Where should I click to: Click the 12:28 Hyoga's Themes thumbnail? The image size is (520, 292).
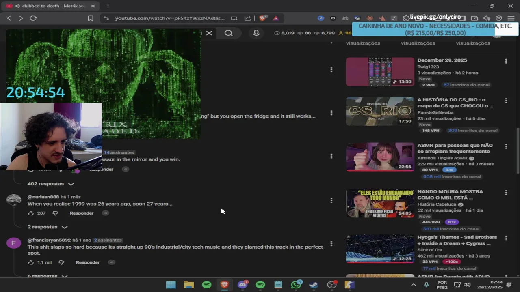click(x=380, y=249)
